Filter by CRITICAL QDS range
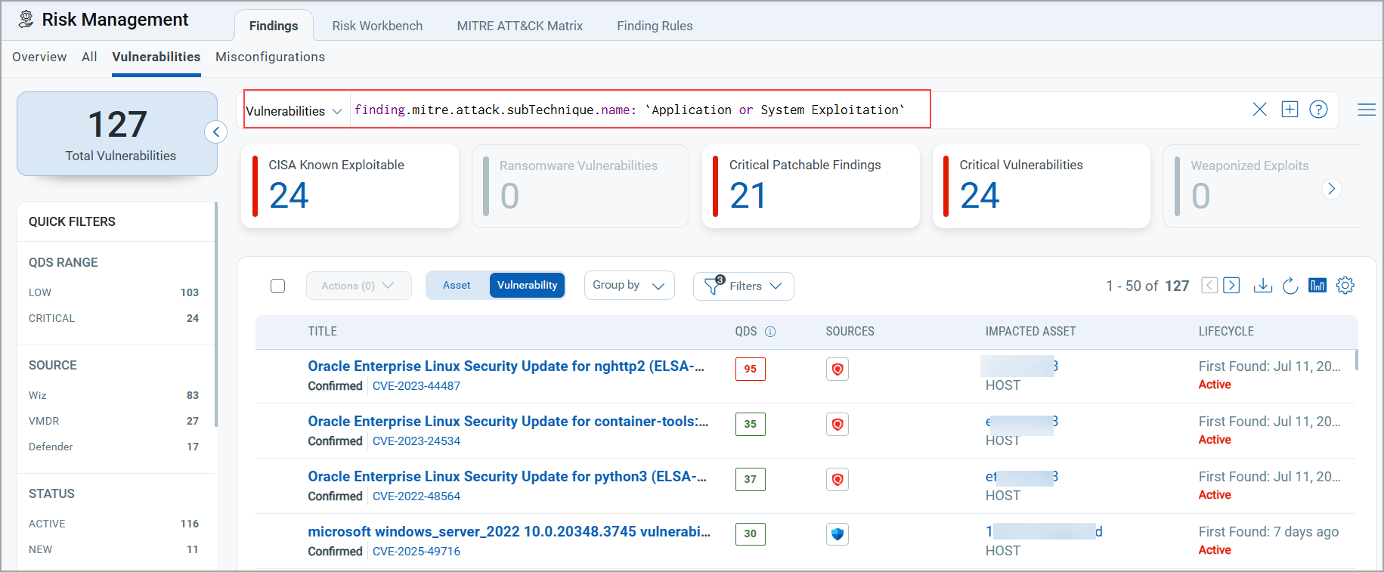This screenshot has width=1384, height=572. click(x=51, y=318)
